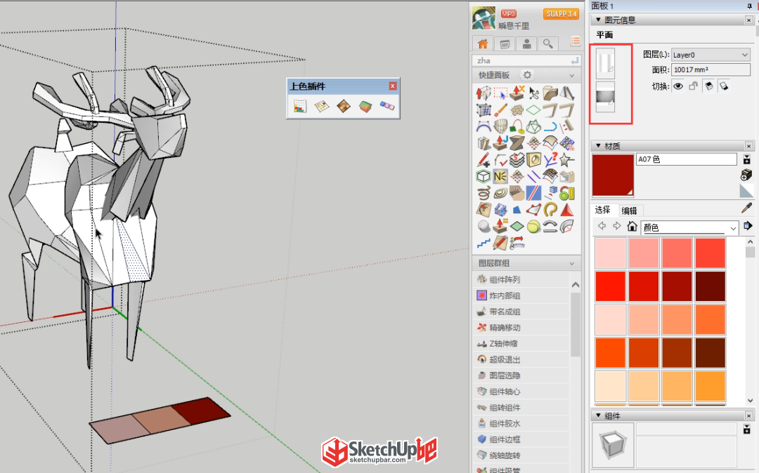Open the SUAPP user profile tab
This screenshot has width=759, height=473.
(x=526, y=44)
